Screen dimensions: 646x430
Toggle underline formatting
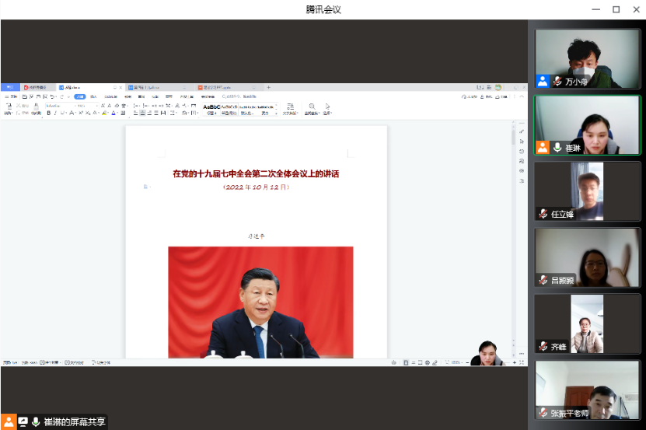[62, 114]
